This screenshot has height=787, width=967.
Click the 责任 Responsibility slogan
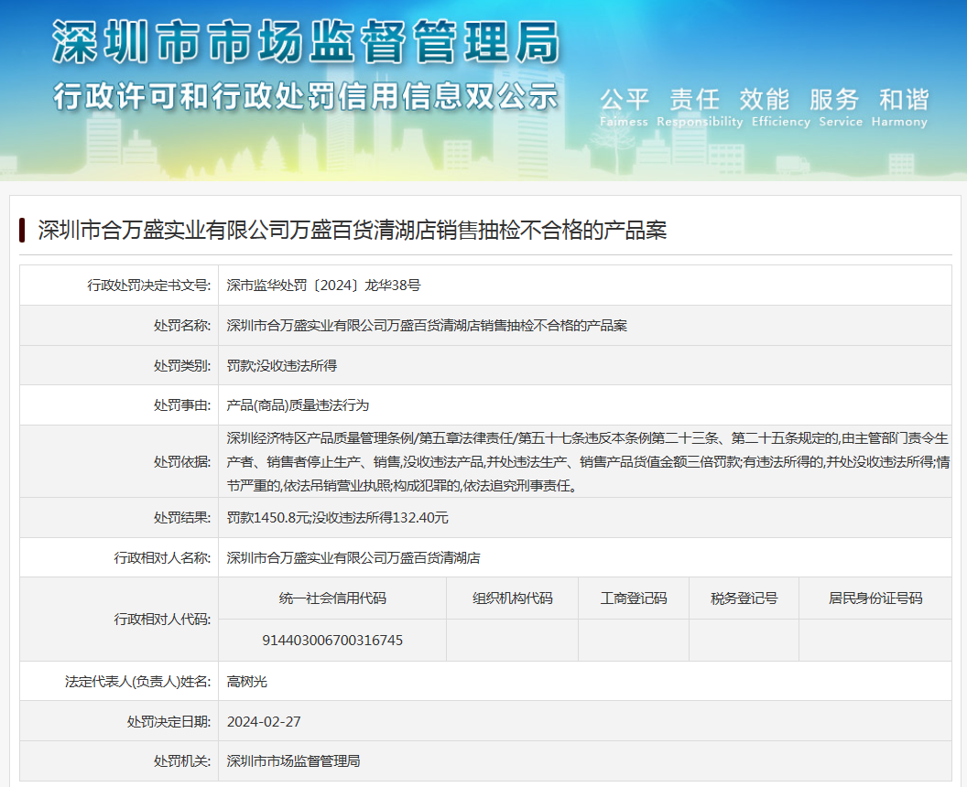click(x=700, y=107)
